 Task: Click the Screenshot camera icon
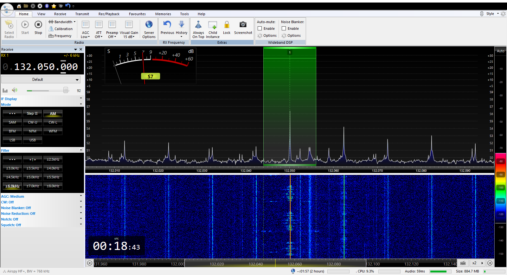pyautogui.click(x=243, y=25)
